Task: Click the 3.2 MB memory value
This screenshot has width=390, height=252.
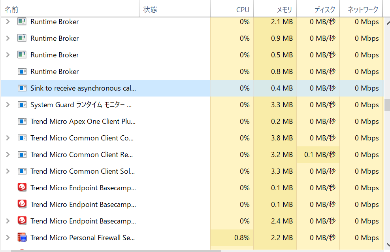Action: 282,155
